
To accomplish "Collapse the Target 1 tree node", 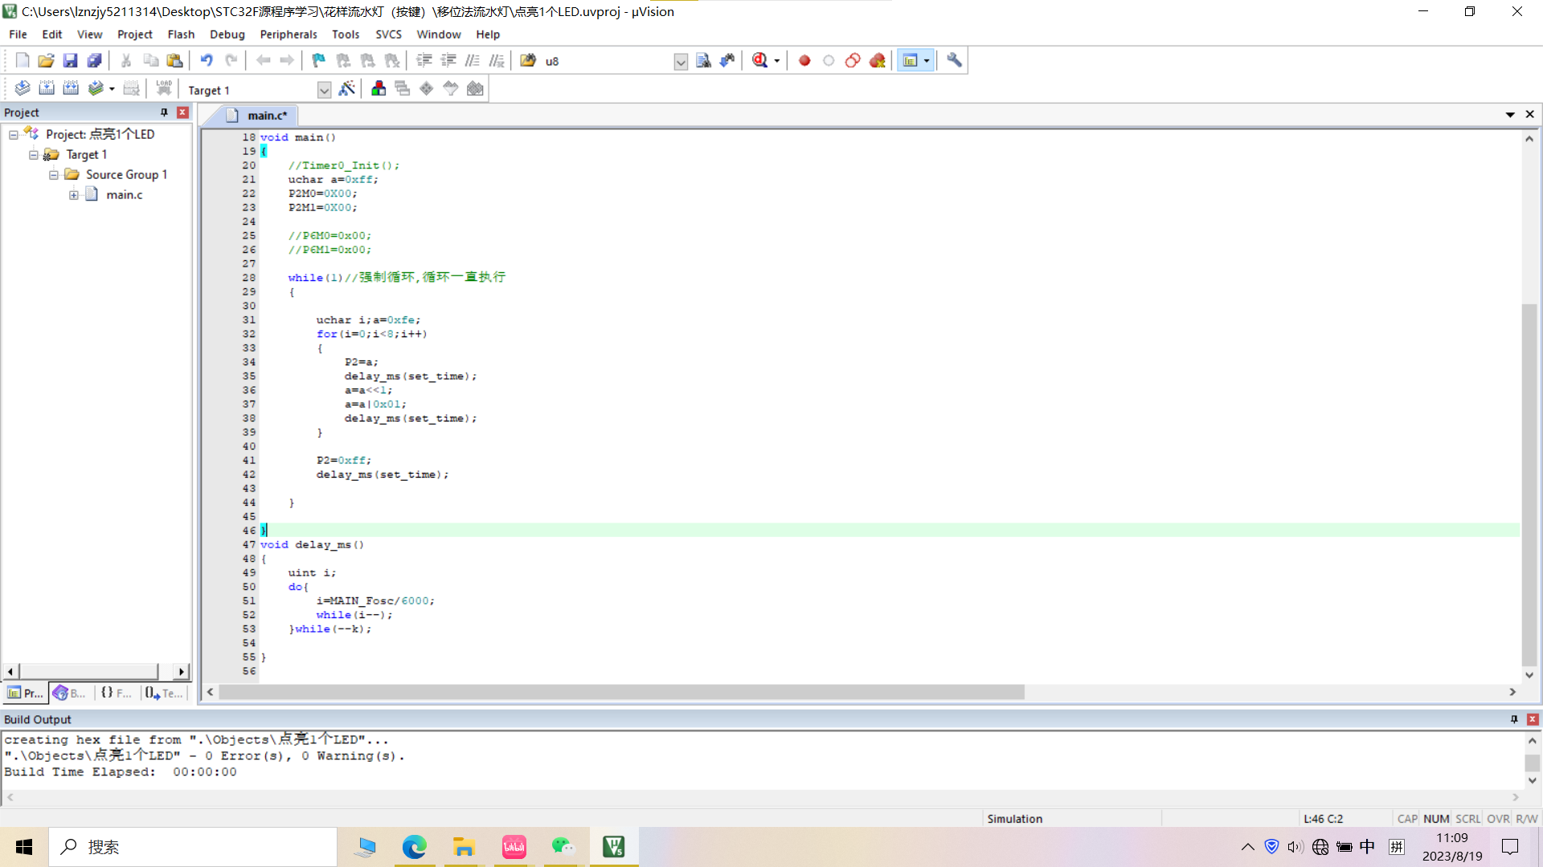I will (x=34, y=155).
